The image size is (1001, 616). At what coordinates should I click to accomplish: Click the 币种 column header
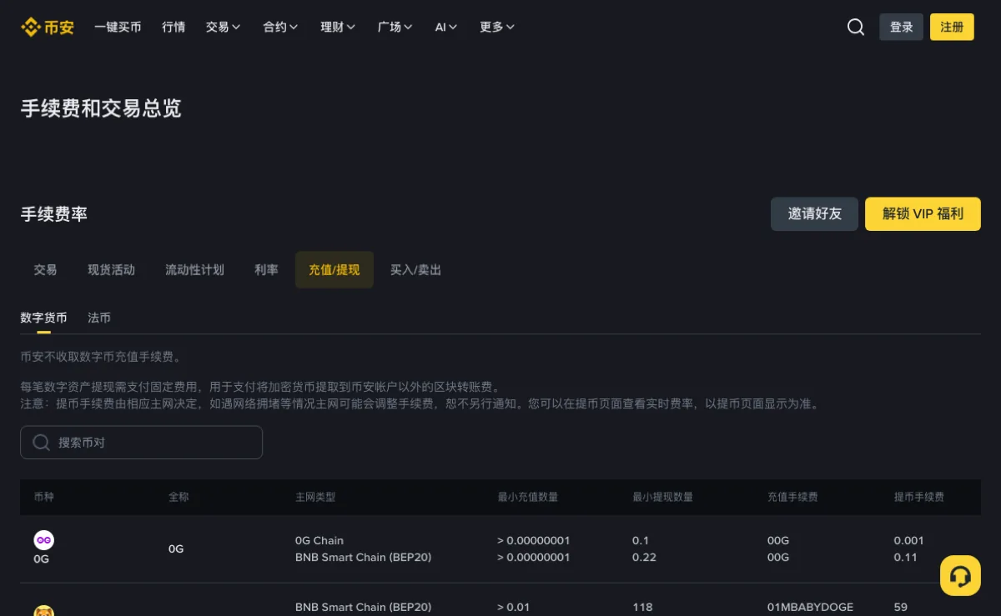click(x=43, y=497)
